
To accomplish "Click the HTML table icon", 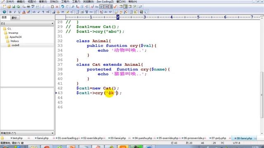I will coord(78,12).
